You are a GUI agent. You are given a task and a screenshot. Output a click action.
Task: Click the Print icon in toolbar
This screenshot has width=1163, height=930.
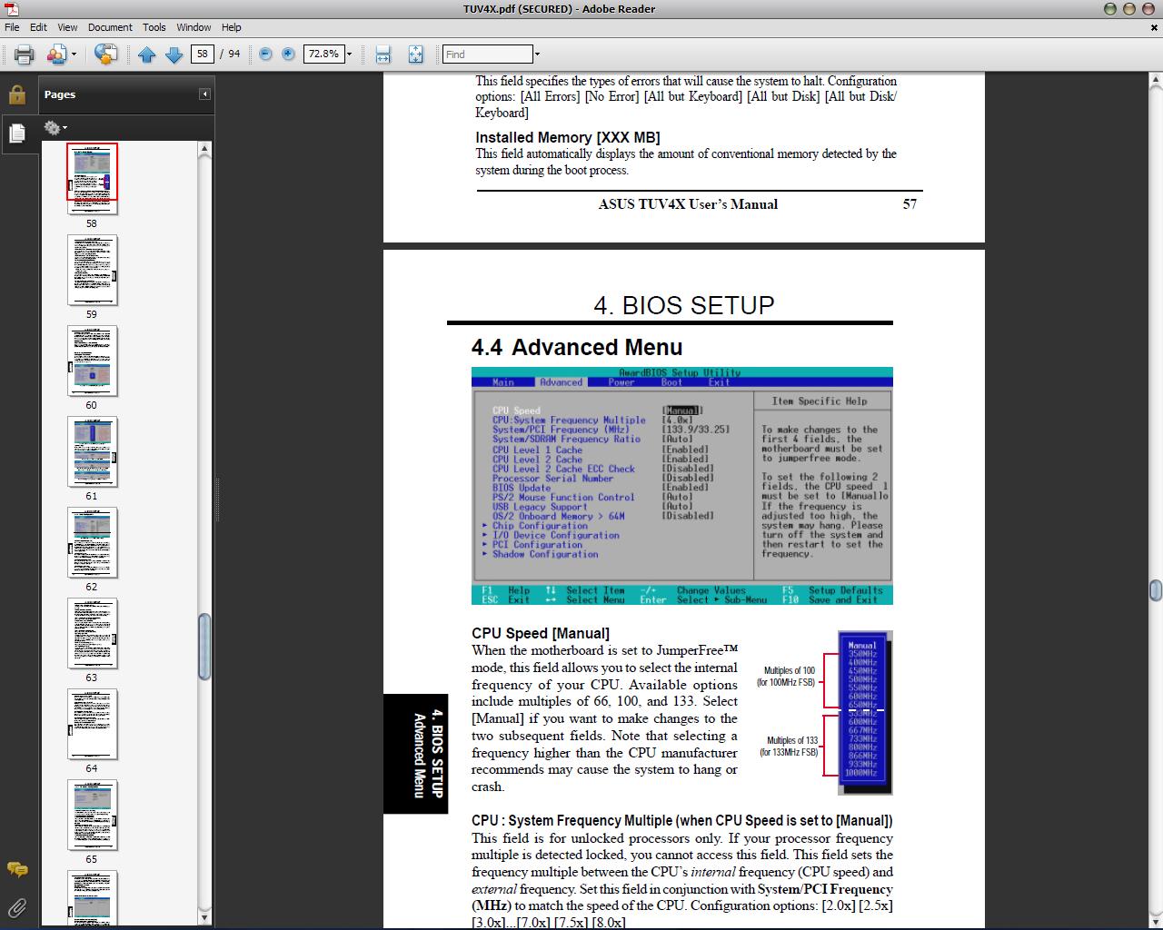click(x=25, y=54)
